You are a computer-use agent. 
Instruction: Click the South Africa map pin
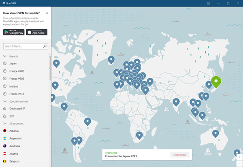pyautogui.click(x=139, y=135)
